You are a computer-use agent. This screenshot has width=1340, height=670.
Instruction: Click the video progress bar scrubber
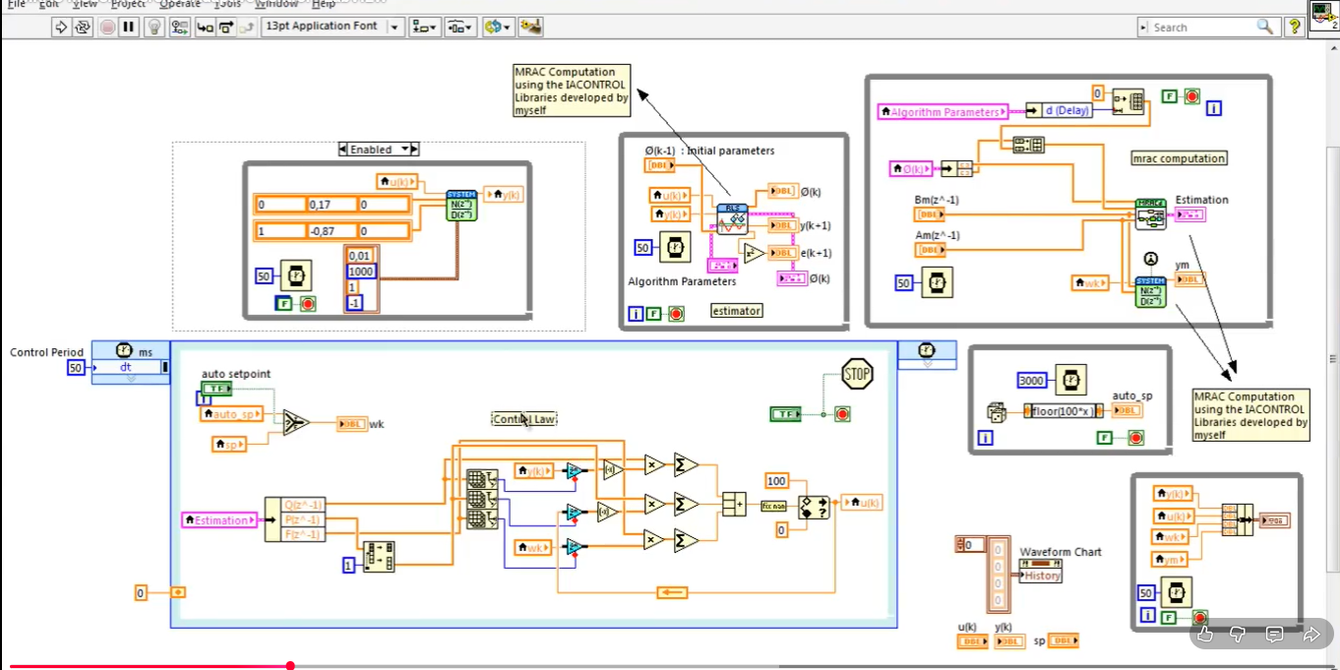290,666
